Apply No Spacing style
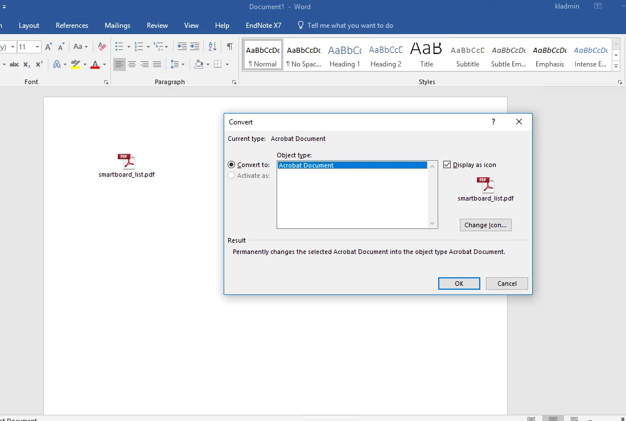The width and height of the screenshot is (626, 421). (x=304, y=55)
